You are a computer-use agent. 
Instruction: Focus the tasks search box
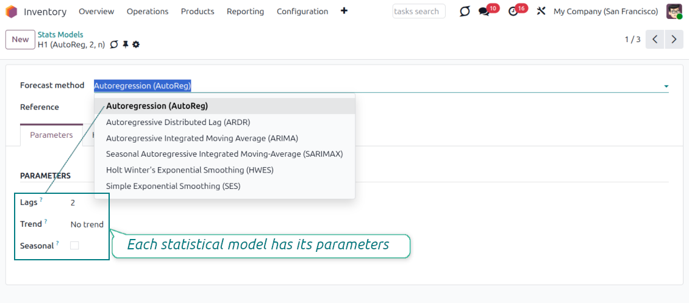tap(419, 12)
